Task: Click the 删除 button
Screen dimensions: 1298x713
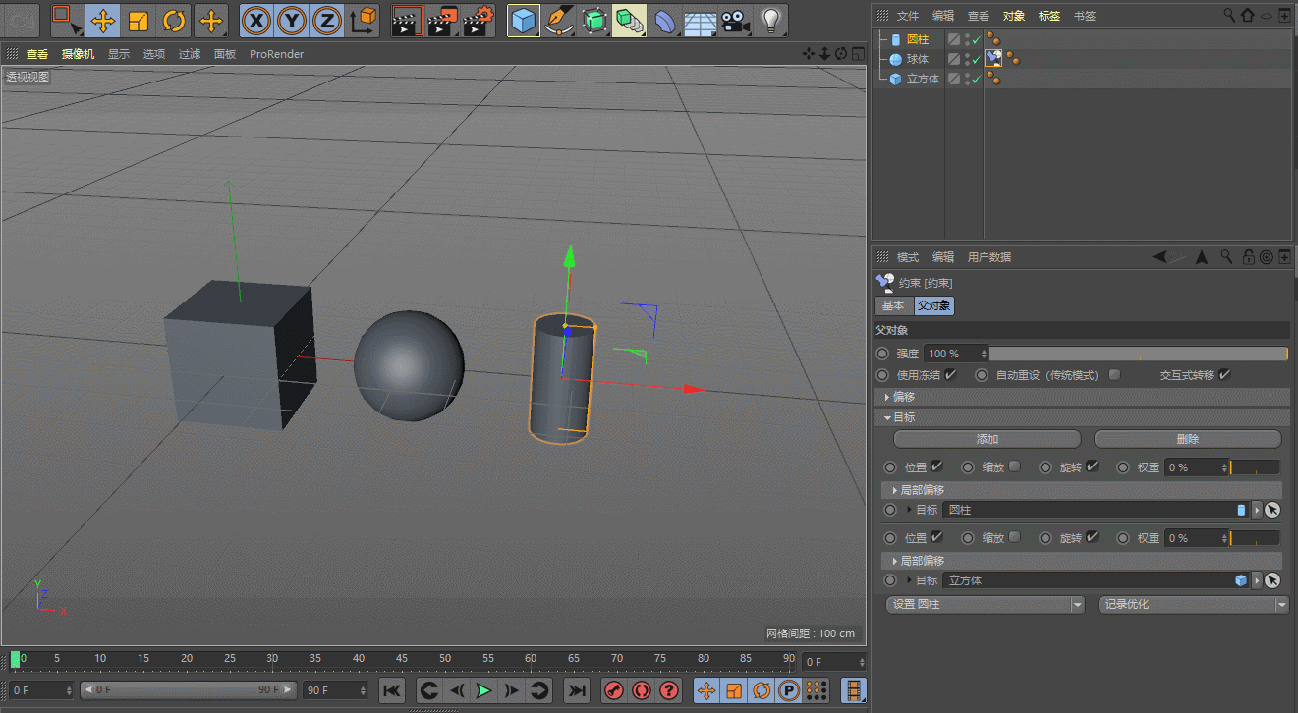Action: click(x=1187, y=439)
